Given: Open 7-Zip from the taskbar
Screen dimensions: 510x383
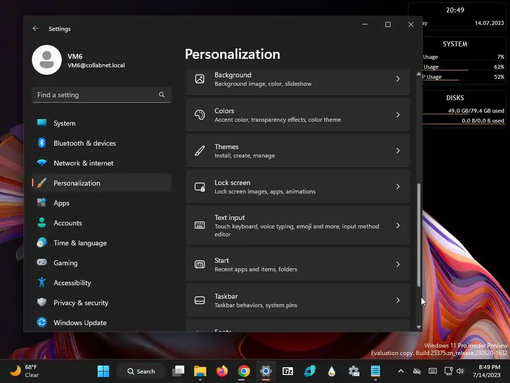Looking at the screenshot, I should click(288, 371).
